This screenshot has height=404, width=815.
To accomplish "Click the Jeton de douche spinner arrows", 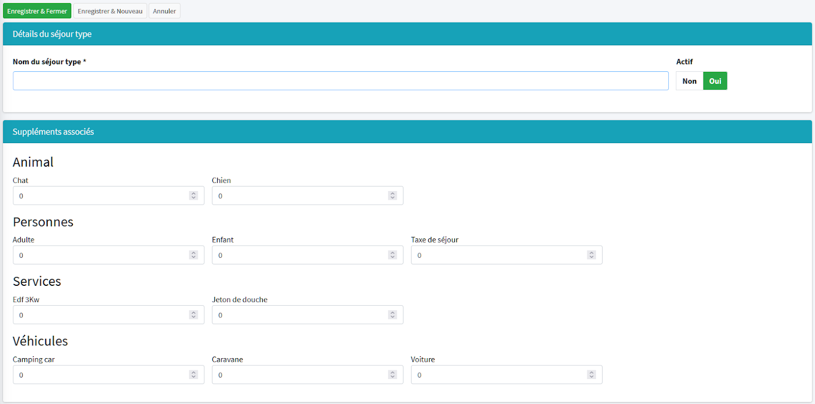I will point(392,315).
